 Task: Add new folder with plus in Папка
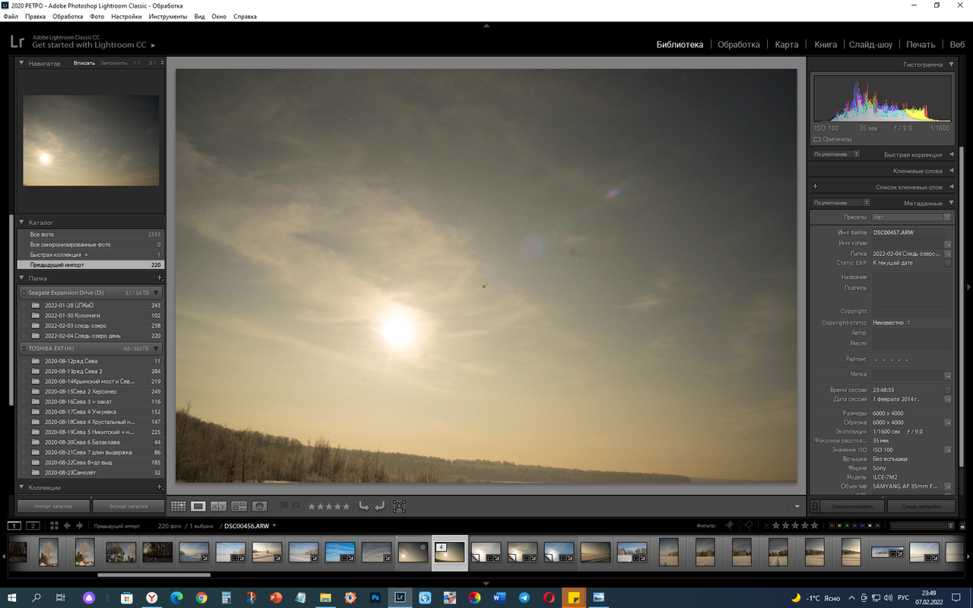pos(159,278)
